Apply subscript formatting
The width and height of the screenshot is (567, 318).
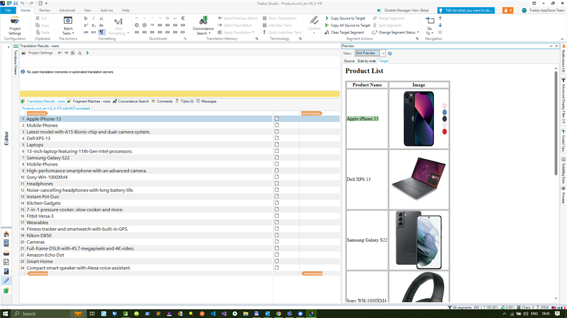tap(94, 25)
